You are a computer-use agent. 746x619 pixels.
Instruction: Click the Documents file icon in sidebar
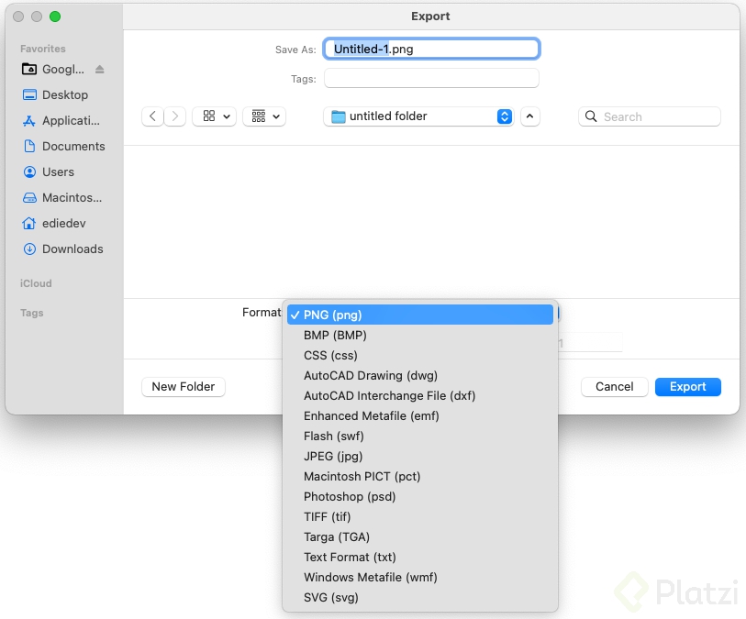click(x=29, y=146)
